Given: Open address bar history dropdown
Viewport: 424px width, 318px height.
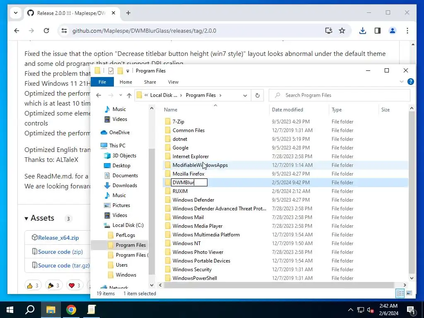Looking at the screenshot, I should (245, 95).
